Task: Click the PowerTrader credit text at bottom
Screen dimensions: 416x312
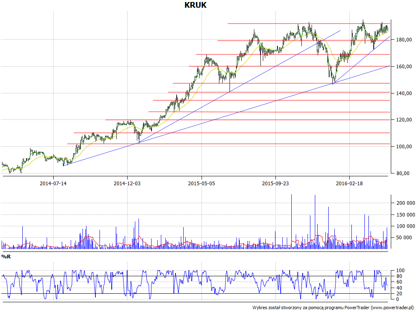Action: click(x=334, y=308)
